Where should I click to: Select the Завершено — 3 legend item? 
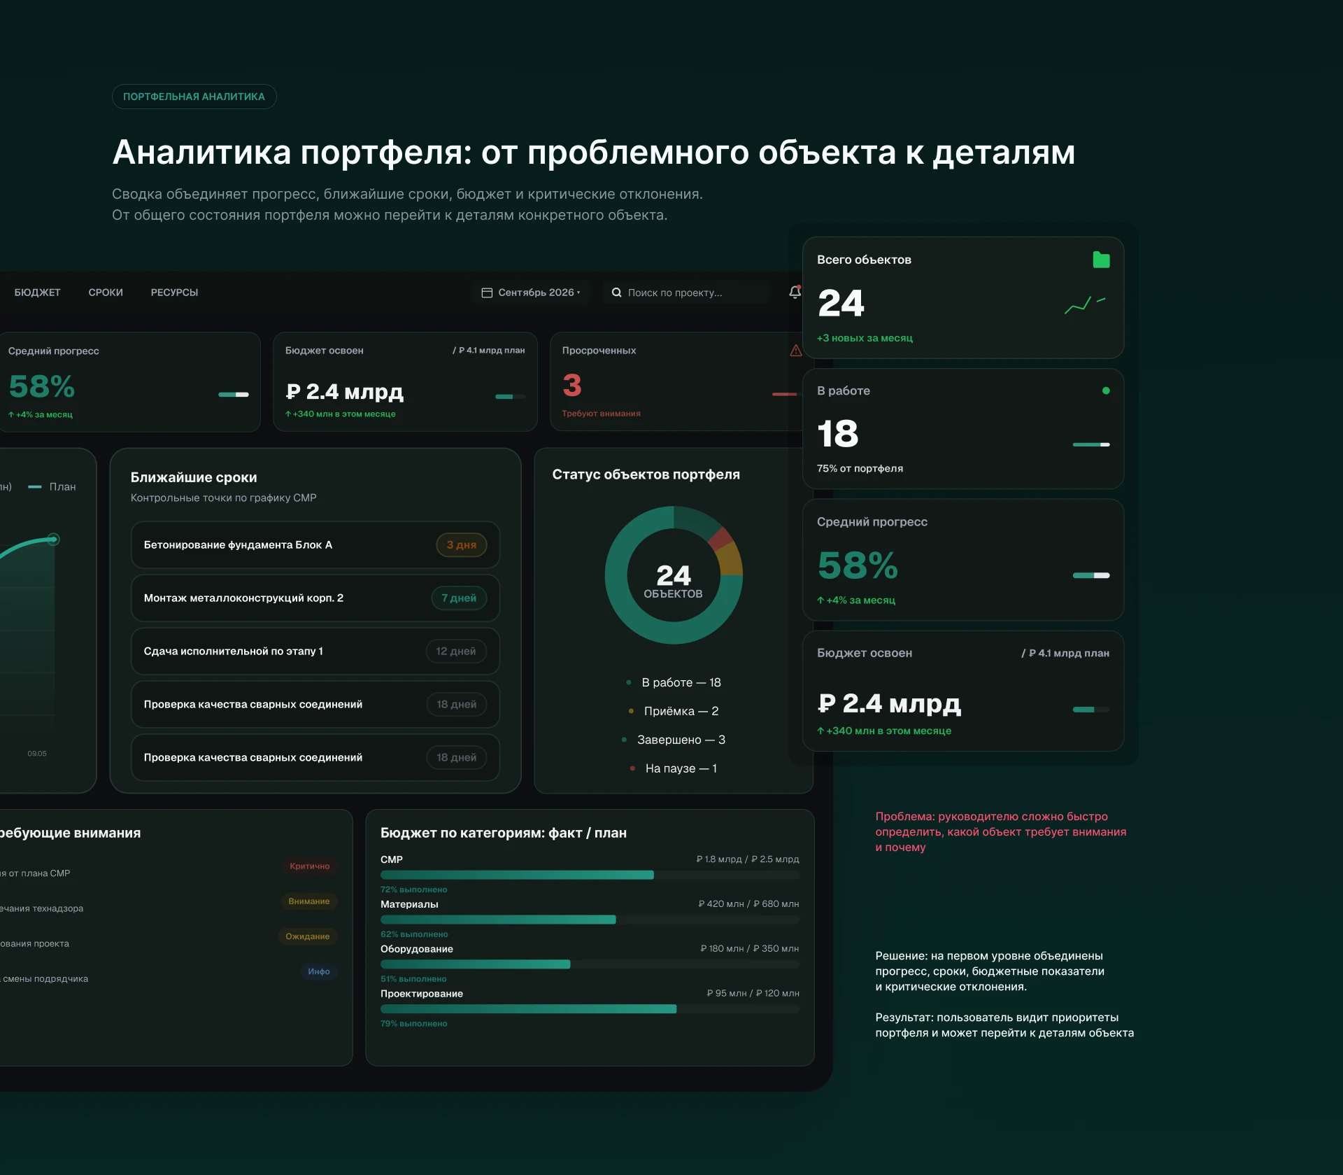click(x=674, y=740)
